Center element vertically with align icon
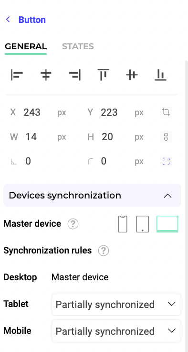Screen dimensions: 188x352 coord(132,75)
